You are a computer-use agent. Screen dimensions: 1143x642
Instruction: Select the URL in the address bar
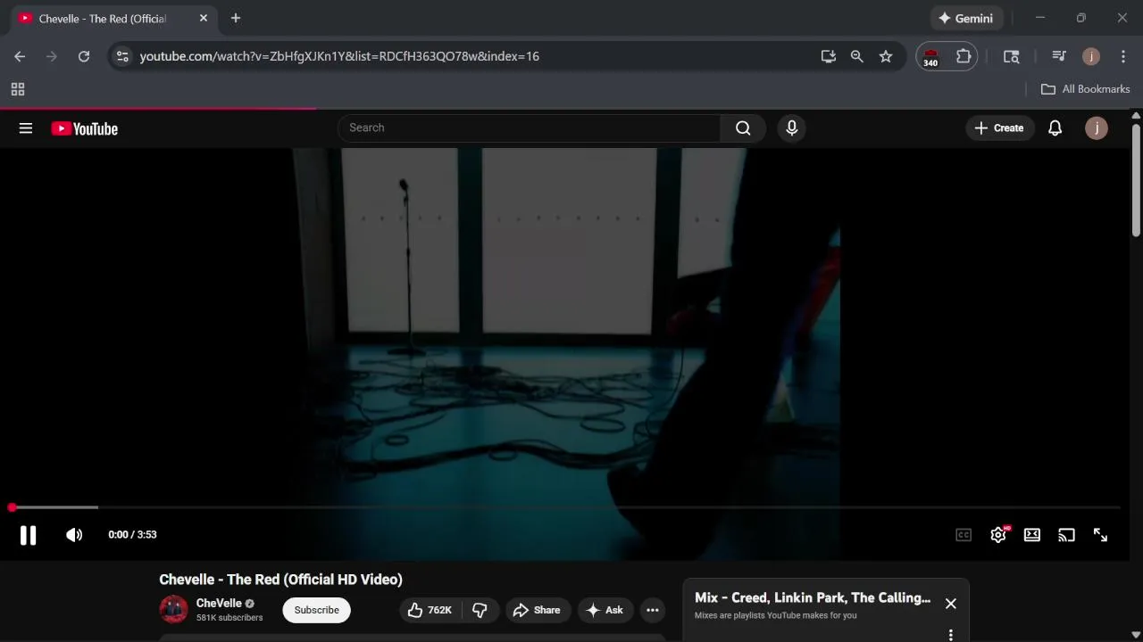(339, 56)
